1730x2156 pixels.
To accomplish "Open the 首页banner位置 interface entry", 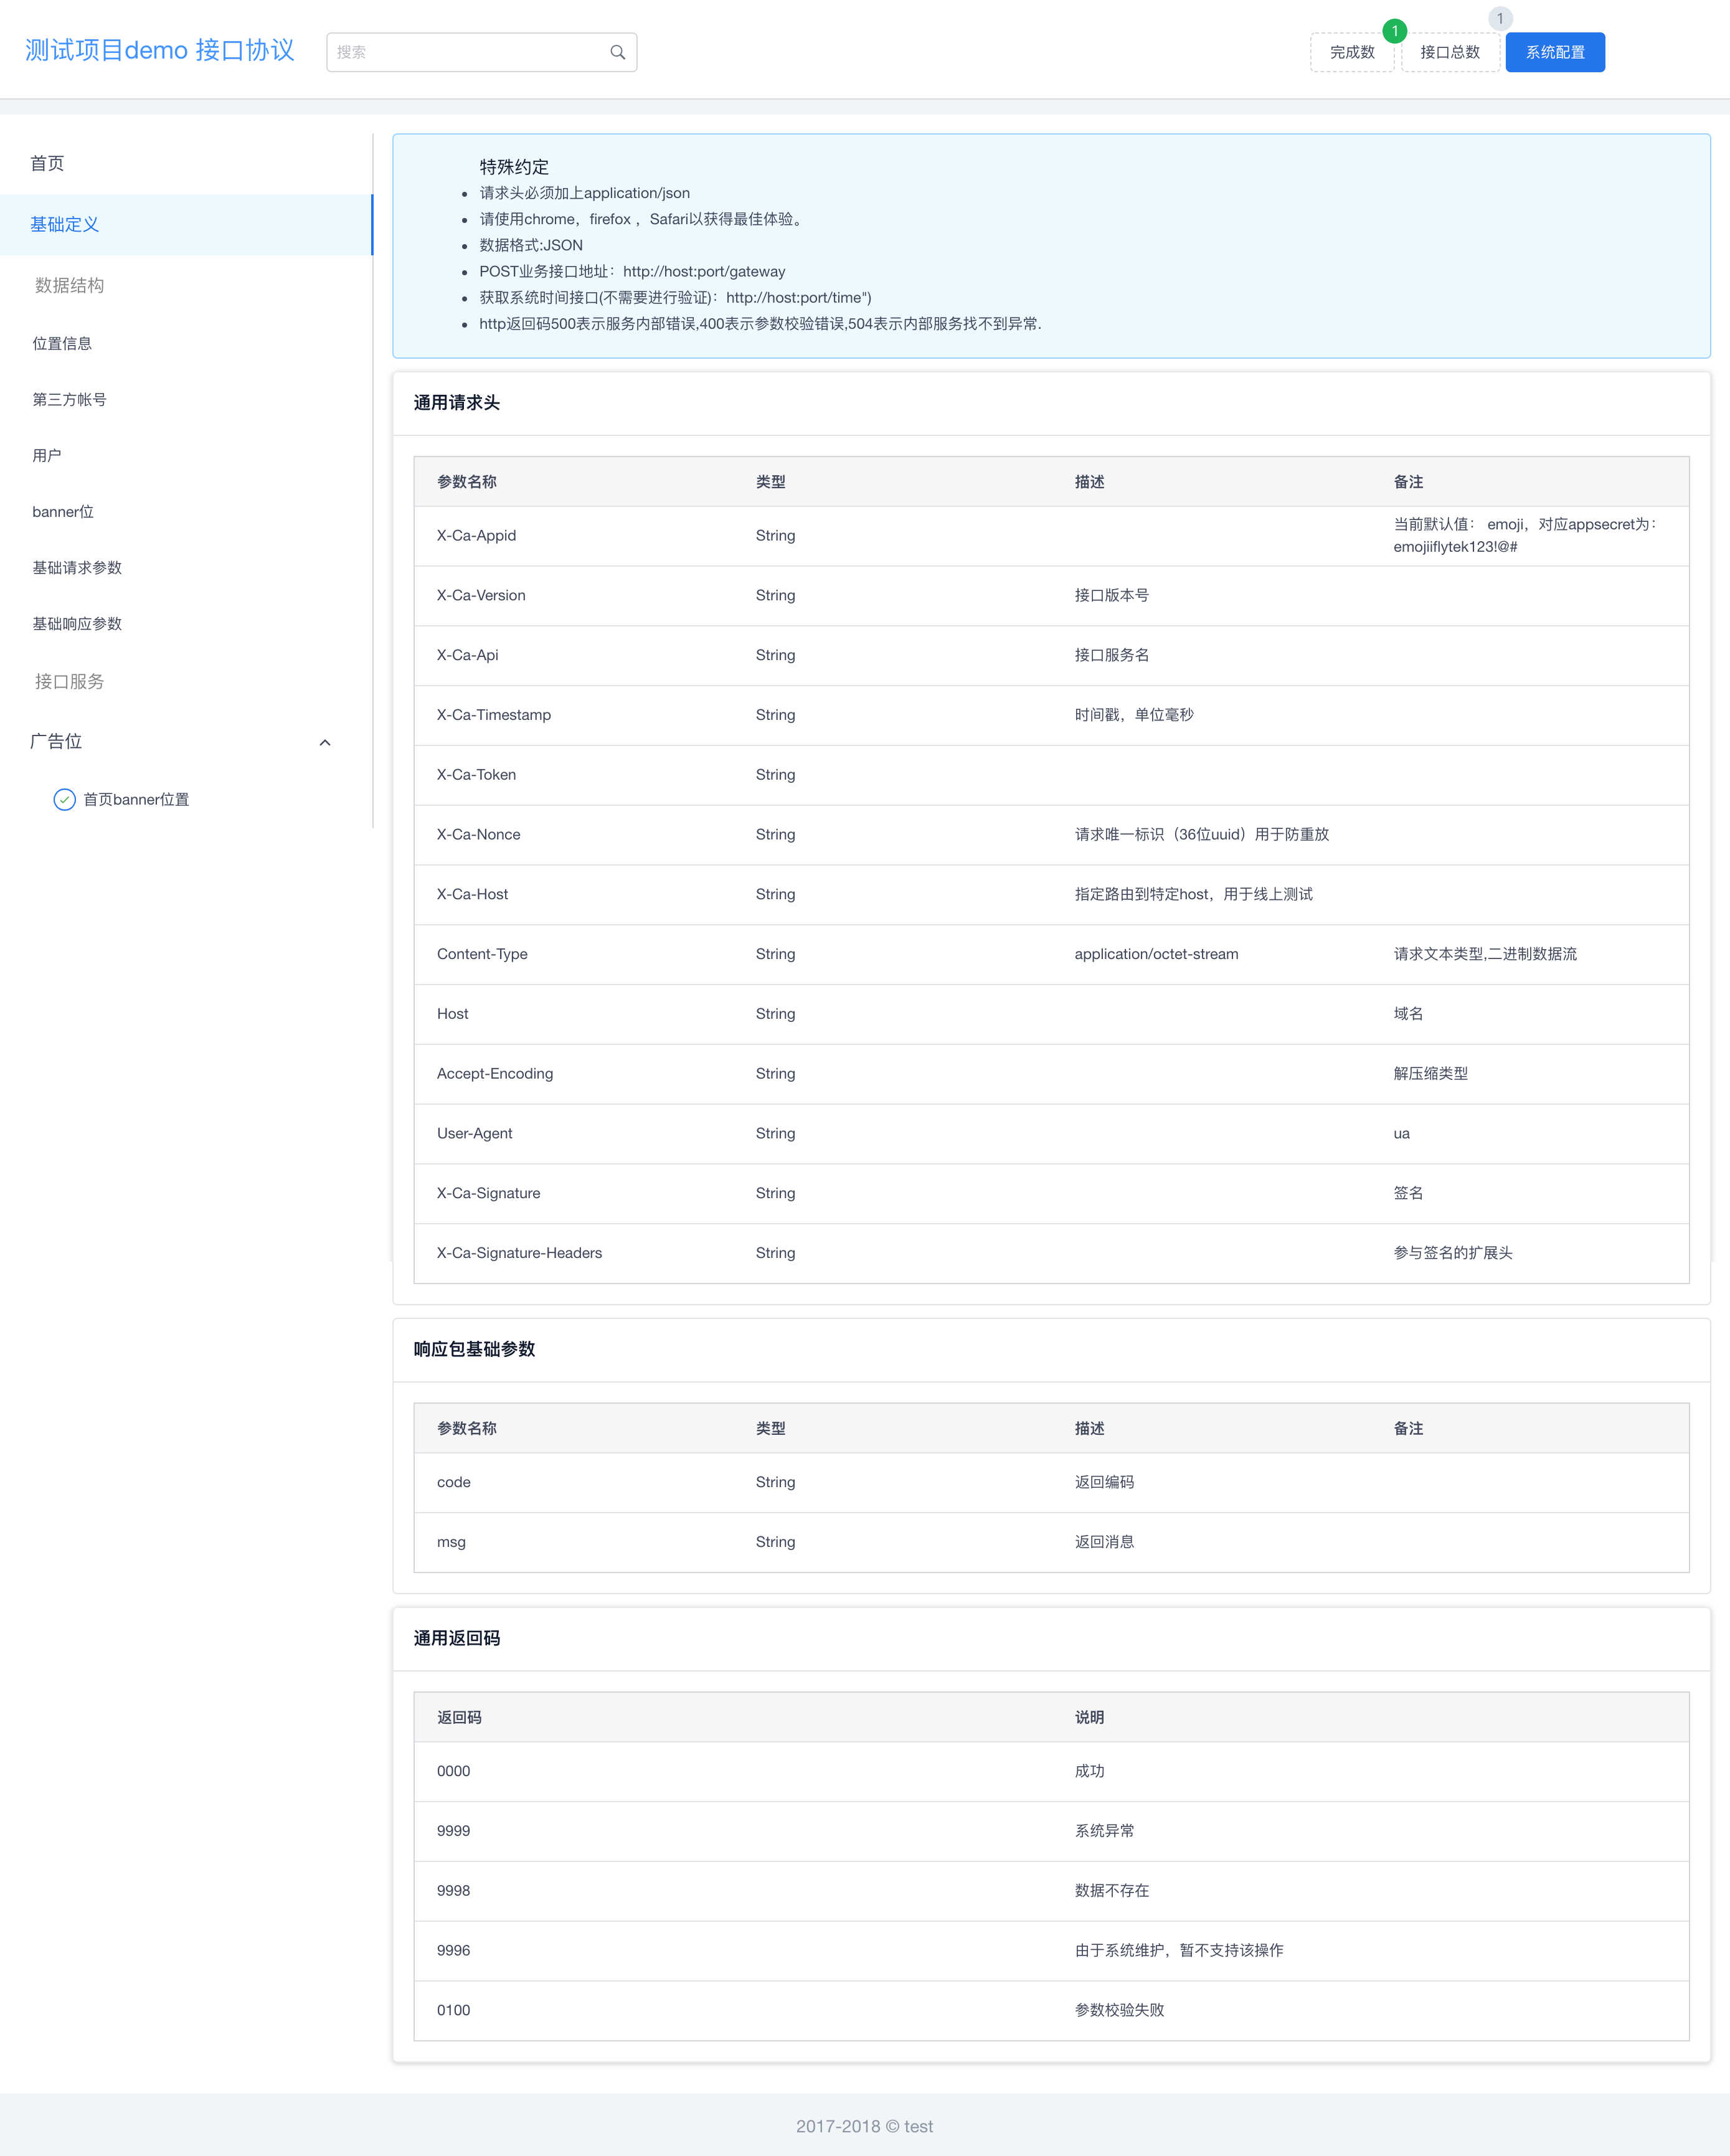I will tap(136, 799).
